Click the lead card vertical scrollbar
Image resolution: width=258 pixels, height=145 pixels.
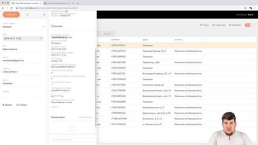pyautogui.click(x=96, y=88)
